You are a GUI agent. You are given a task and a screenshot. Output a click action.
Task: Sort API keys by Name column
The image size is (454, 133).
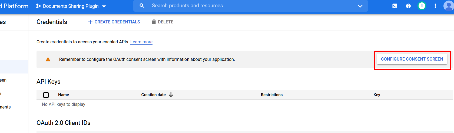point(64,95)
